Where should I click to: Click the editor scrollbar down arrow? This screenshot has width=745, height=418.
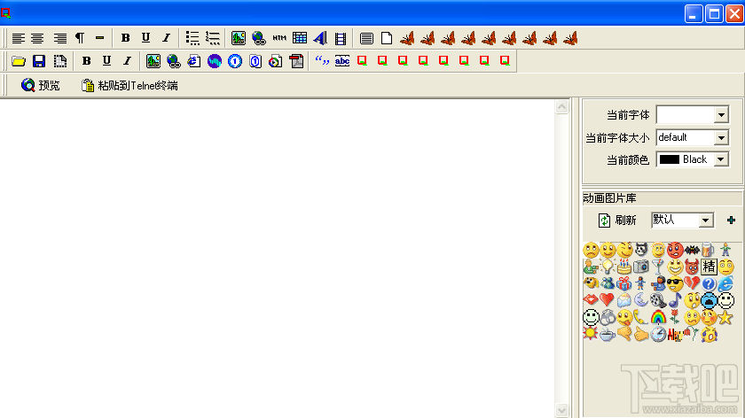pos(561,410)
